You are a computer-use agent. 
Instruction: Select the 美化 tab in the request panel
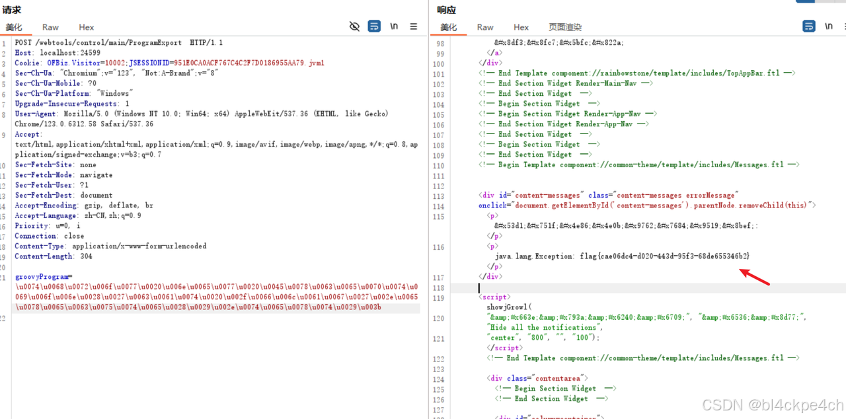pyautogui.click(x=14, y=27)
